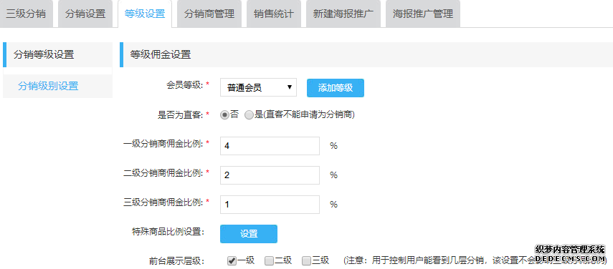Image resolution: width=613 pixels, height=269 pixels.
Task: Select the 否 radio button for 直客
Action: pyautogui.click(x=225, y=115)
